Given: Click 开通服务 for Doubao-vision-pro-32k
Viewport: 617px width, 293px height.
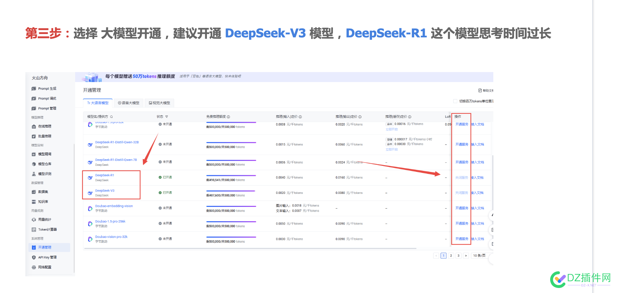Looking at the screenshot, I should pos(462,239).
